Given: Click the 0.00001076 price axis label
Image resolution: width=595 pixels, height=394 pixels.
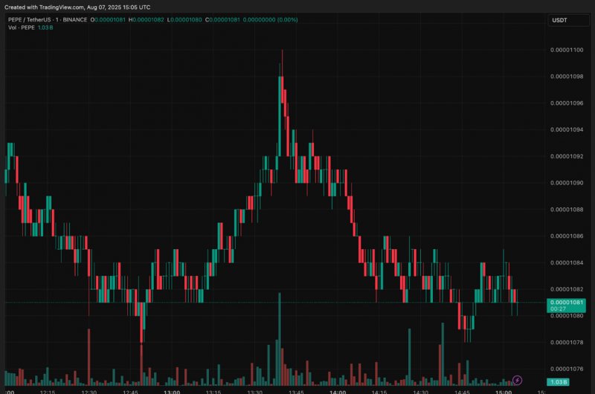Looking at the screenshot, I should (567, 369).
